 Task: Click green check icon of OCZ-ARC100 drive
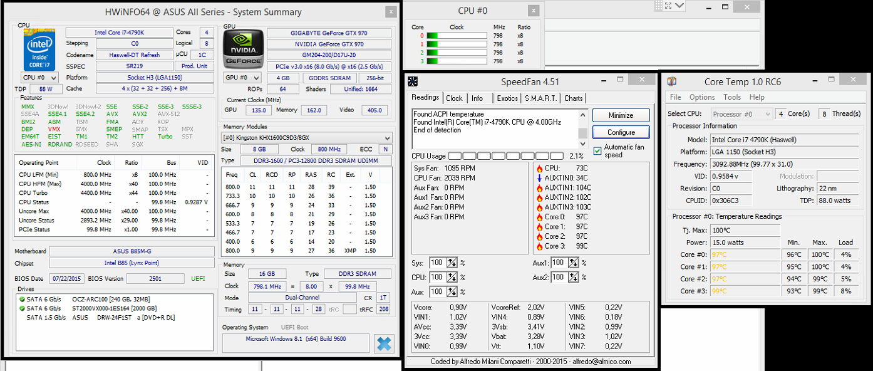[x=22, y=299]
